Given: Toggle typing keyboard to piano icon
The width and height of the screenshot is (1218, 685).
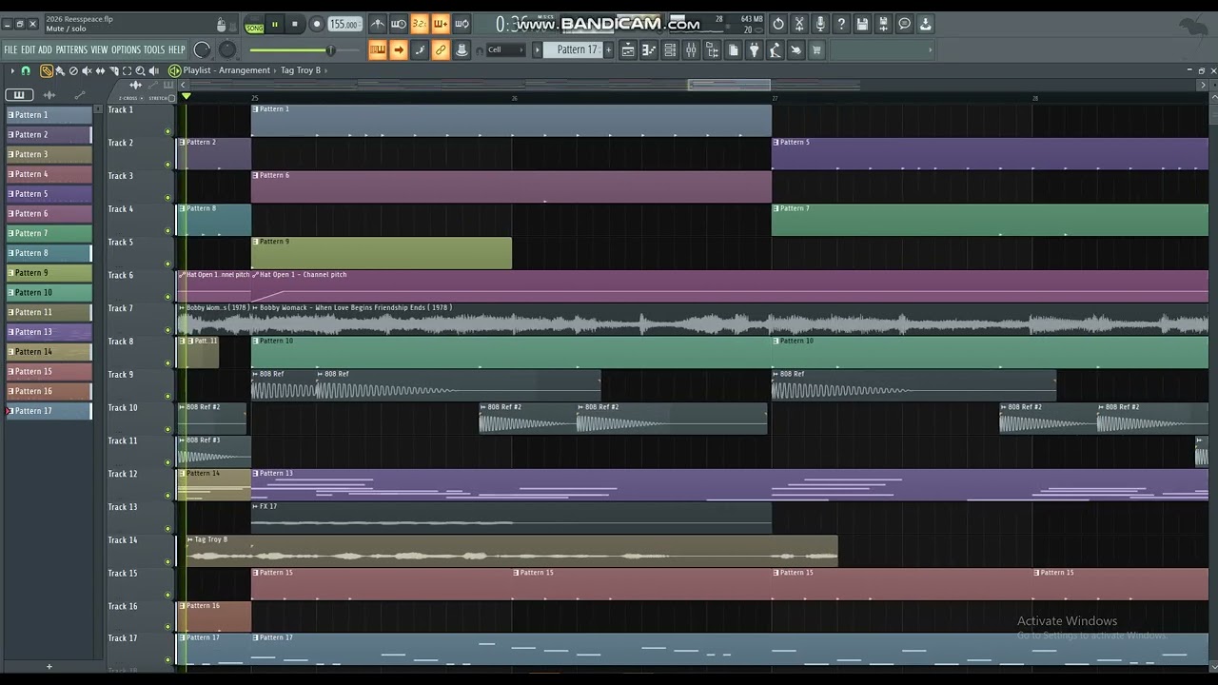Looking at the screenshot, I should 378,49.
